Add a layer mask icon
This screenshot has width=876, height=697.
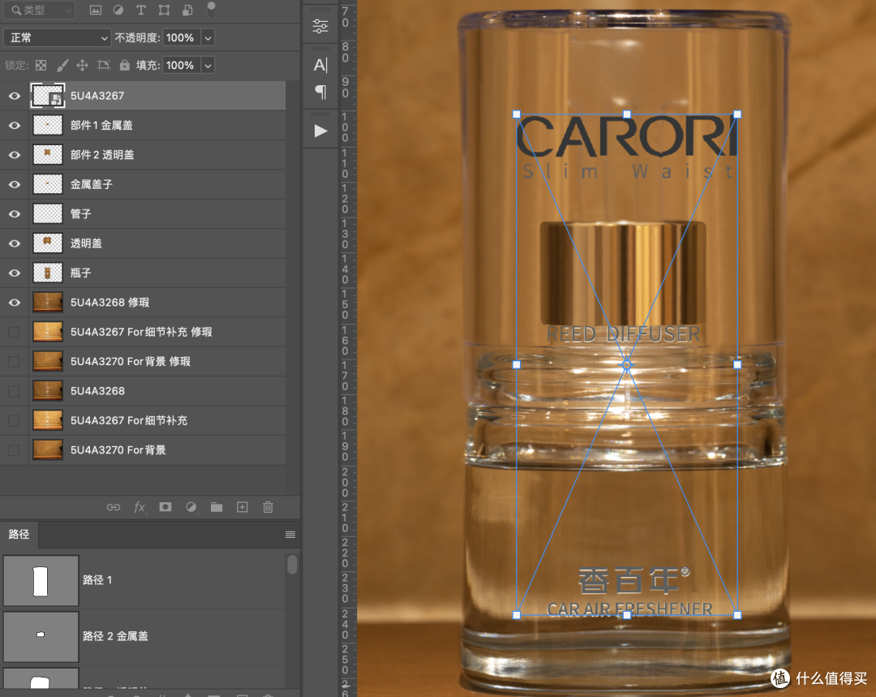(x=165, y=507)
